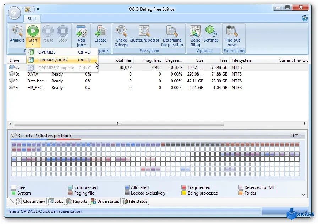318x224 pixels.
Task: Click the Being processed yellow legend swatch
Action: 184,193
